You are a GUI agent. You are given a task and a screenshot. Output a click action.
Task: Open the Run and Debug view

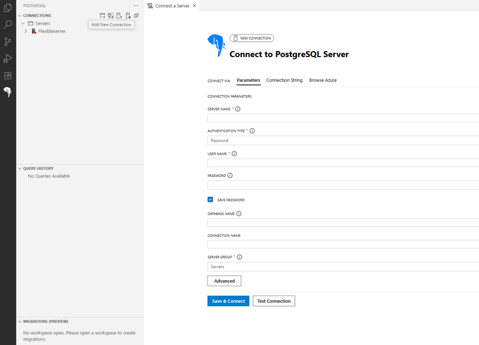8,58
